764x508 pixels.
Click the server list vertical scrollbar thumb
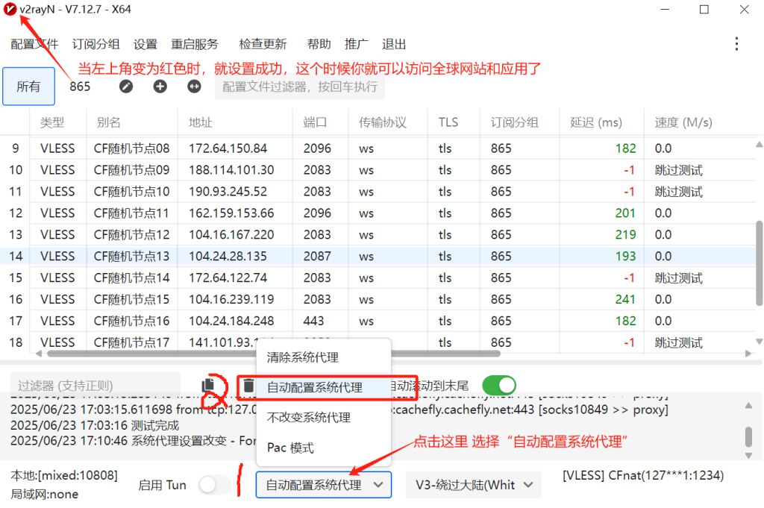click(759, 263)
